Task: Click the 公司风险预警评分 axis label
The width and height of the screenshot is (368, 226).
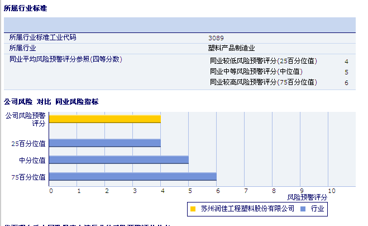Action: 25,120
